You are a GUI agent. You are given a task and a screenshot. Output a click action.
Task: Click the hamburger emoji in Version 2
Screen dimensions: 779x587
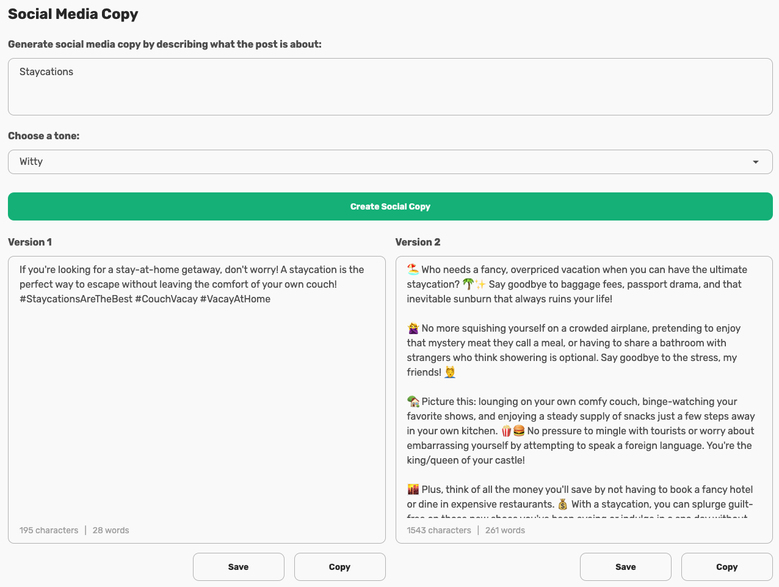tap(519, 431)
